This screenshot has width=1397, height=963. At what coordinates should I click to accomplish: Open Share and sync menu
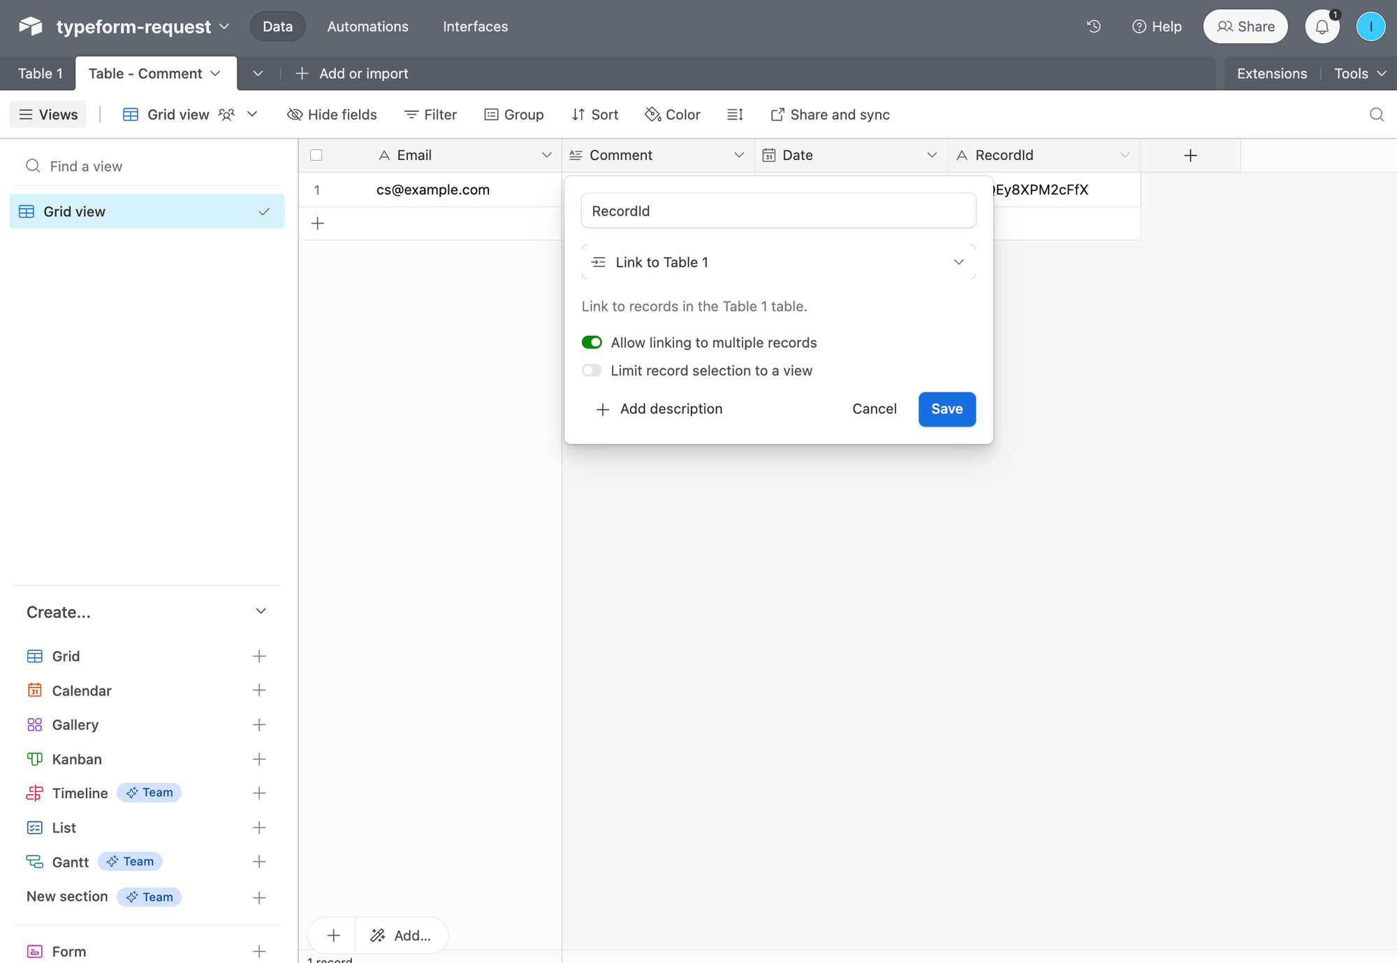(830, 115)
